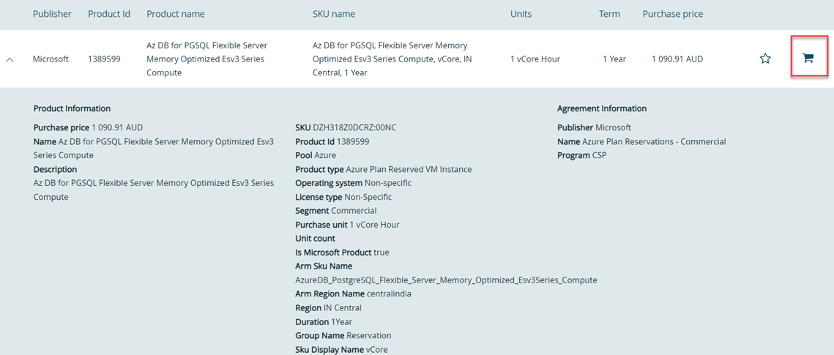Click the Agreement Information section heading
This screenshot has height=355, width=834.
point(602,108)
